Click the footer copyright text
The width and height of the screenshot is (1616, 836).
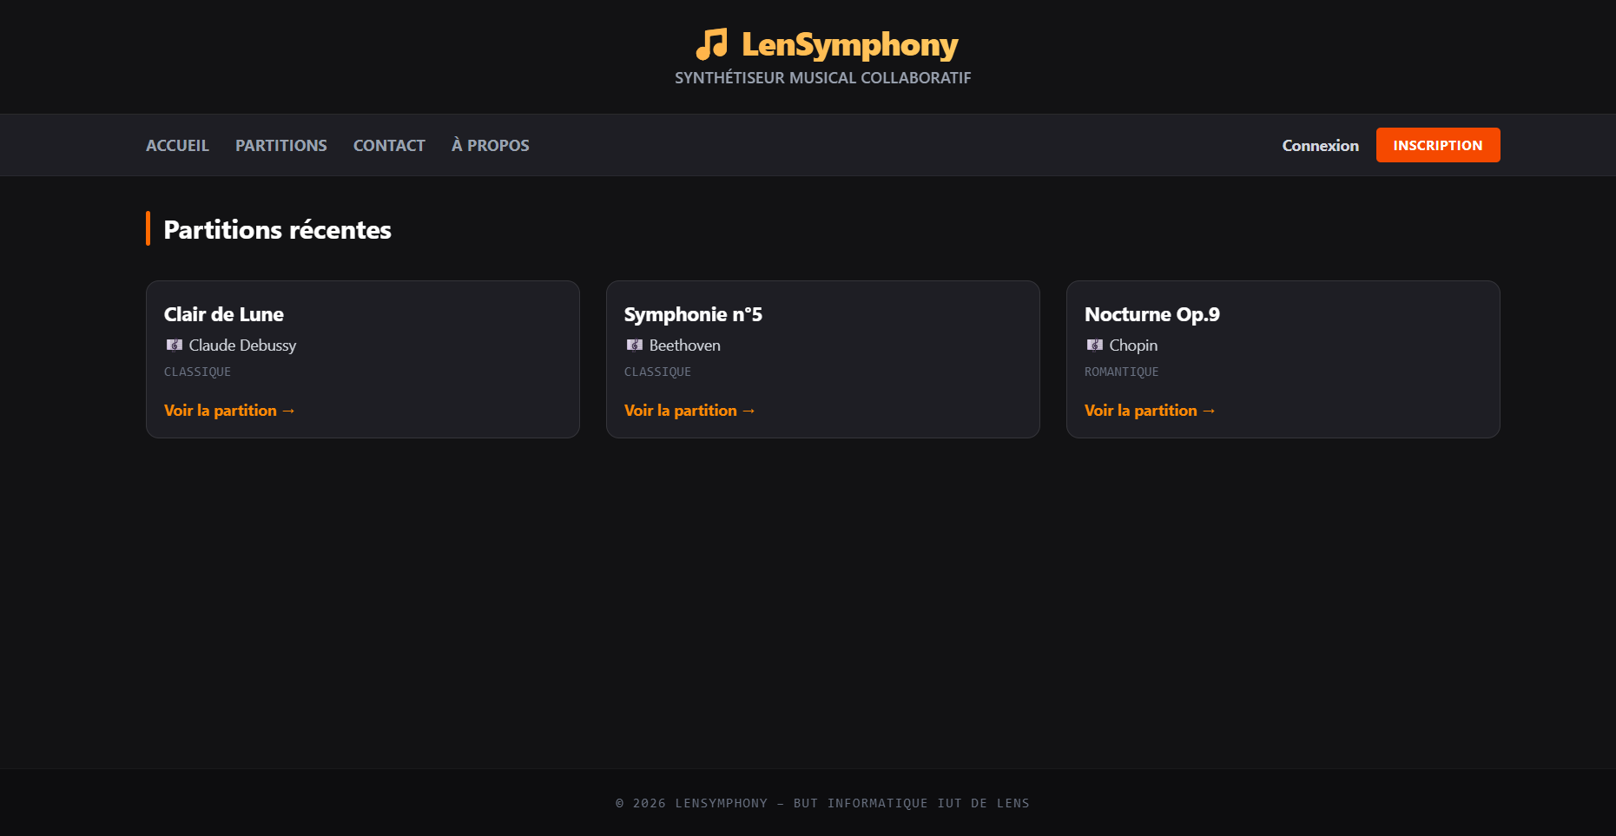tap(822, 803)
